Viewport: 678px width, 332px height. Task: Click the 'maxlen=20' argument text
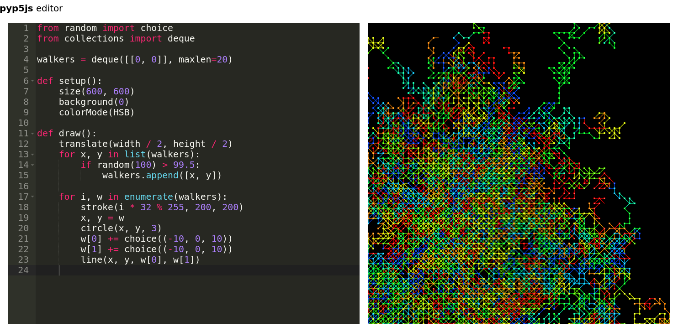(x=203, y=60)
